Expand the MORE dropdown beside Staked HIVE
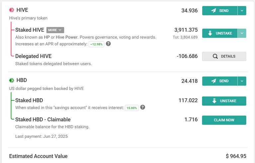255x163 pixels. 55,30
